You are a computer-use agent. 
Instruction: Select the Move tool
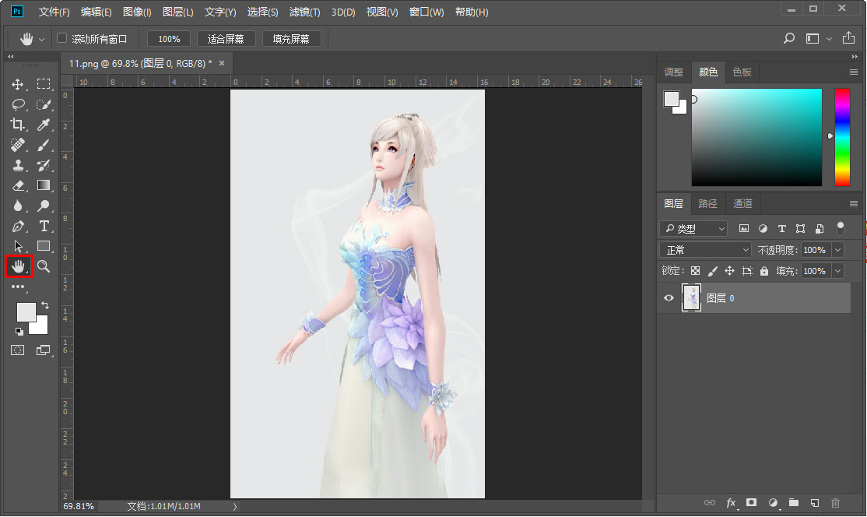pyautogui.click(x=18, y=84)
